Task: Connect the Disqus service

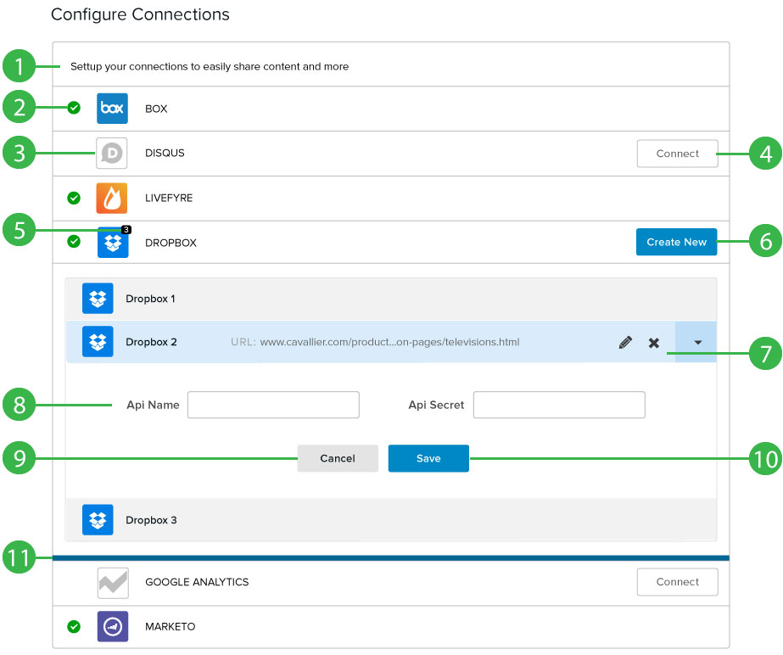Action: pyautogui.click(x=677, y=154)
